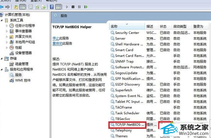This screenshot has height=138, width=211.
Task: Open WMI 控件 in the tree
Action: (23, 80)
